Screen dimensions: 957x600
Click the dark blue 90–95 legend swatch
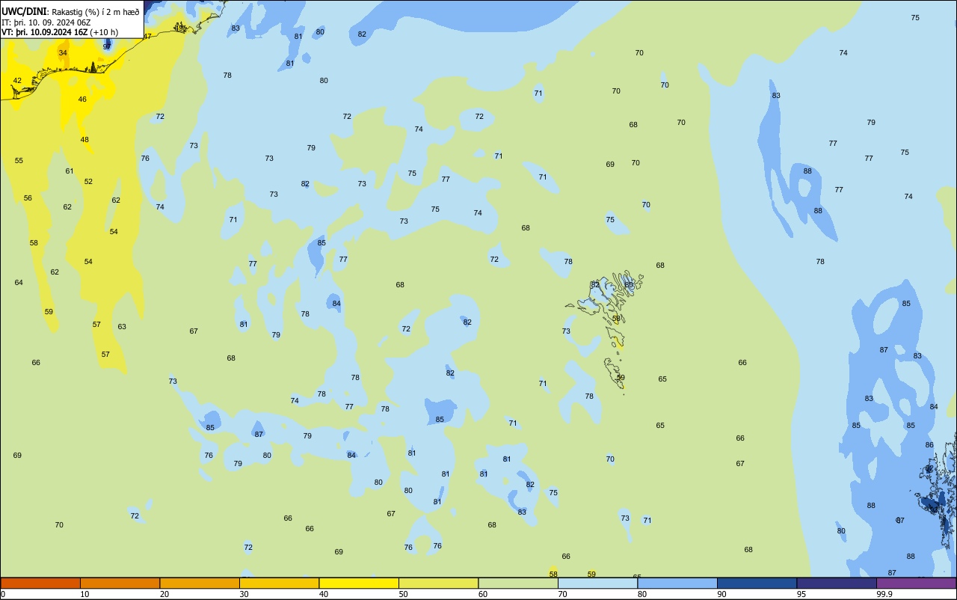click(x=757, y=583)
